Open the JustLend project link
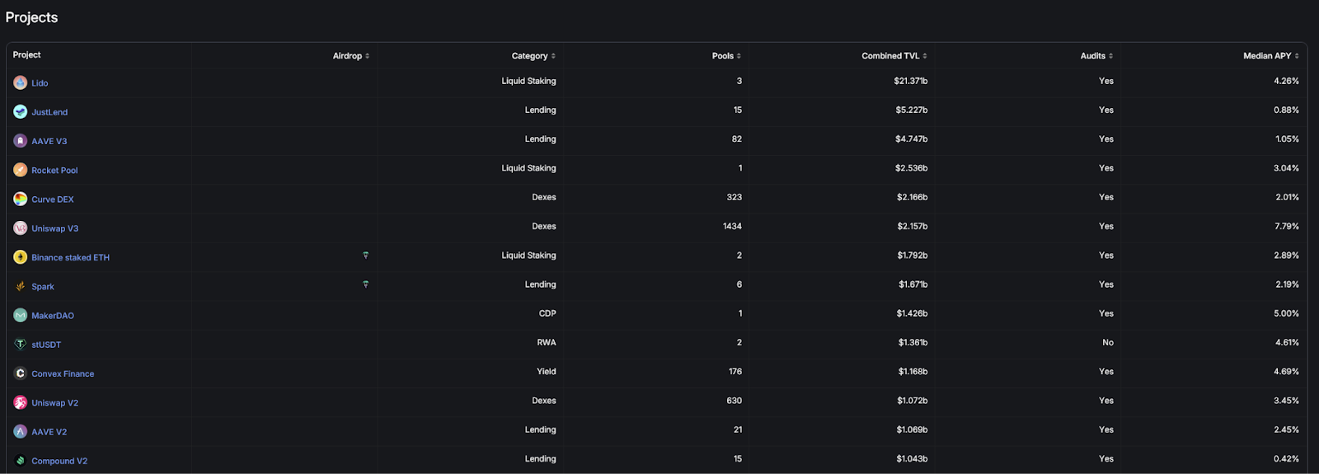 49,112
